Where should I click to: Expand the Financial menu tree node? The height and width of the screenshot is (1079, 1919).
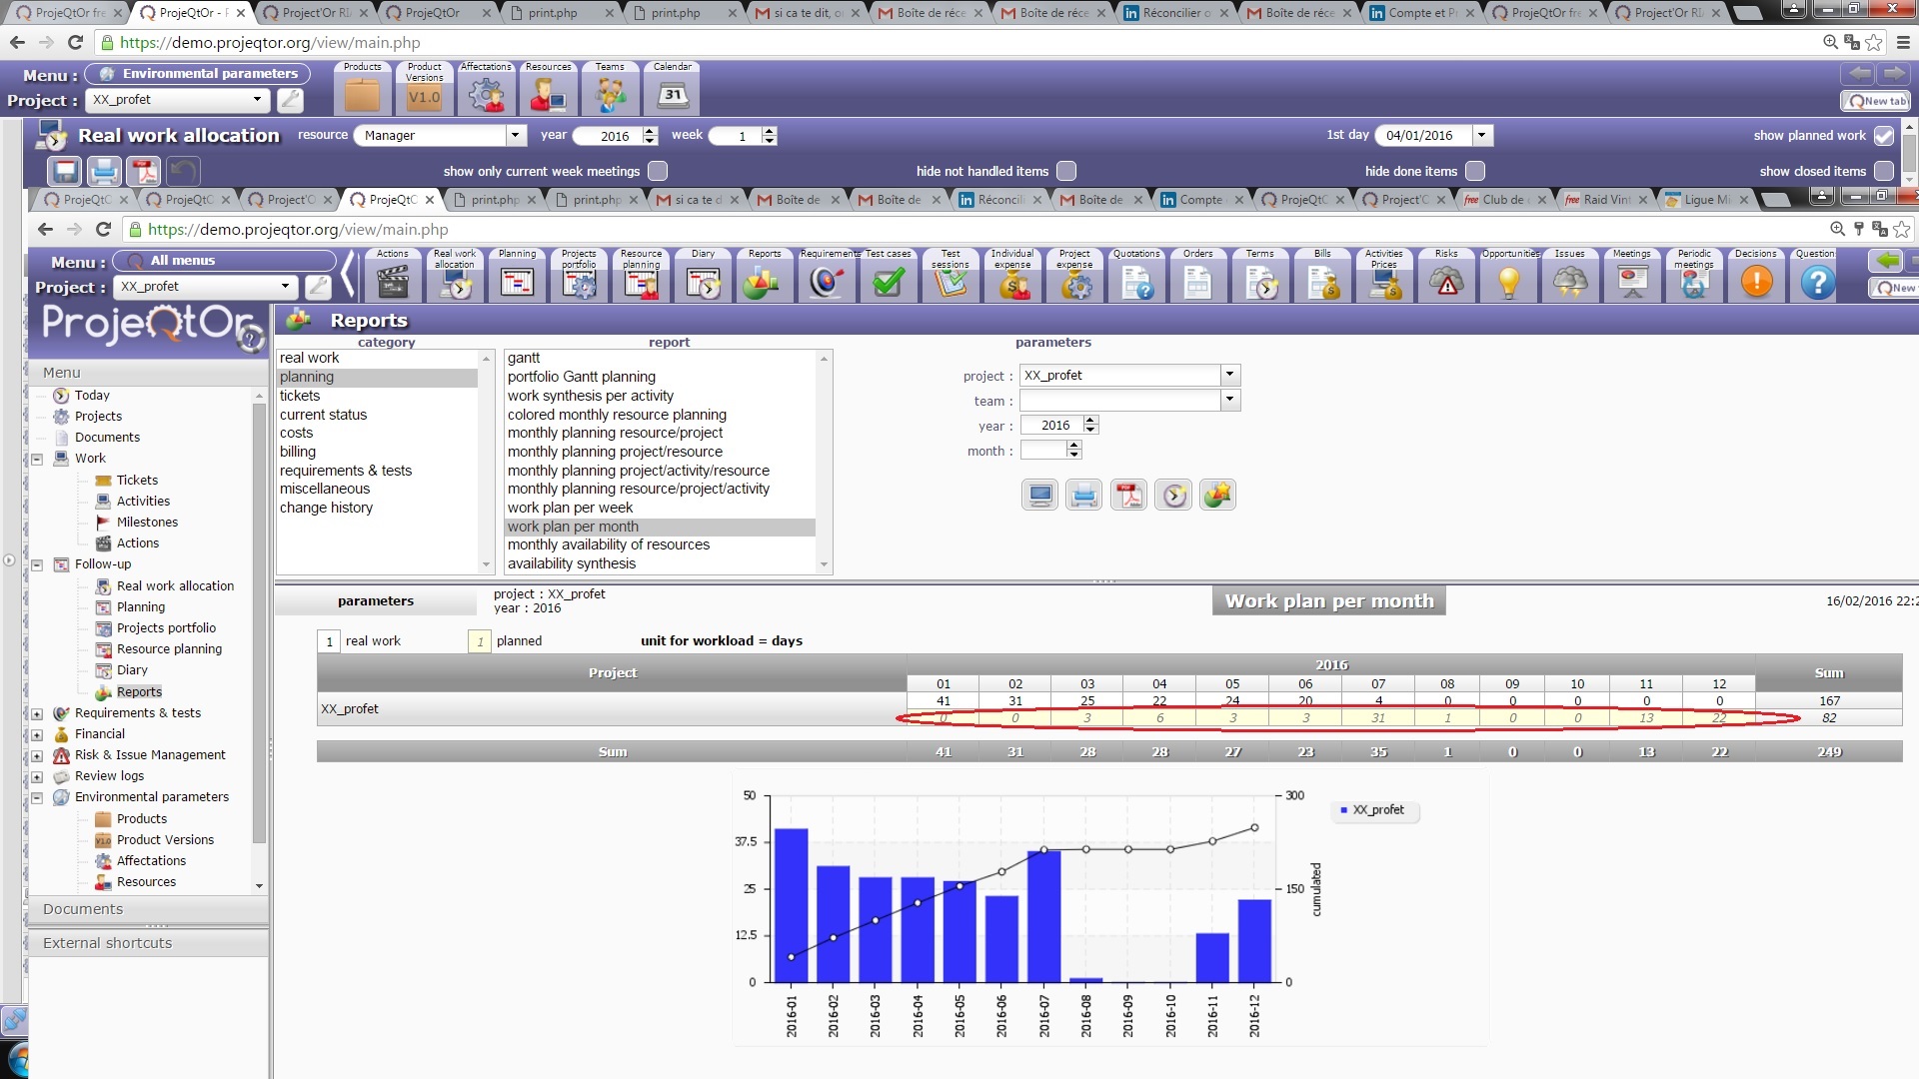click(37, 734)
